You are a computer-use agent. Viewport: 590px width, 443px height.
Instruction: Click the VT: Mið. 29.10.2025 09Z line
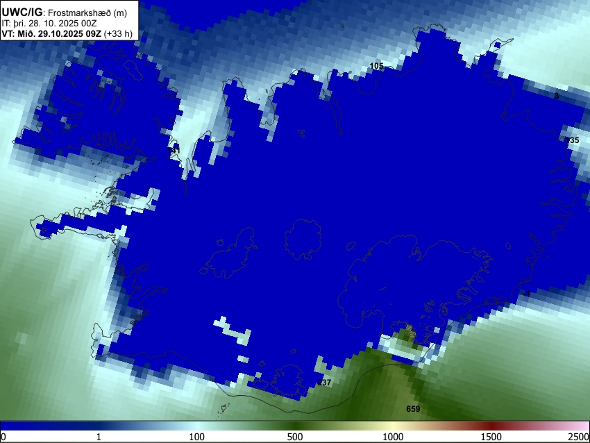67,34
